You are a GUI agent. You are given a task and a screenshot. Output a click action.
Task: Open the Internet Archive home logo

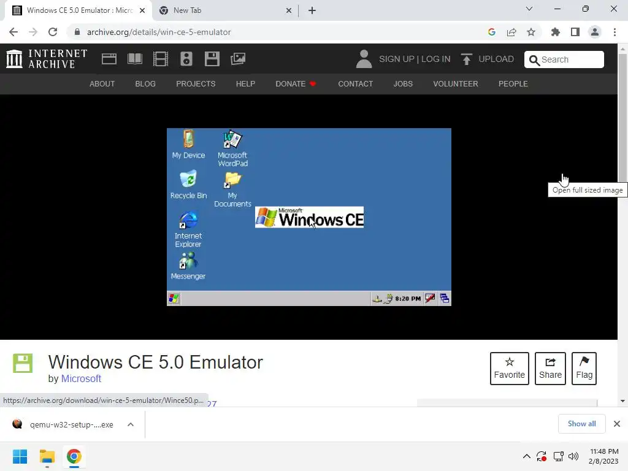tap(47, 59)
